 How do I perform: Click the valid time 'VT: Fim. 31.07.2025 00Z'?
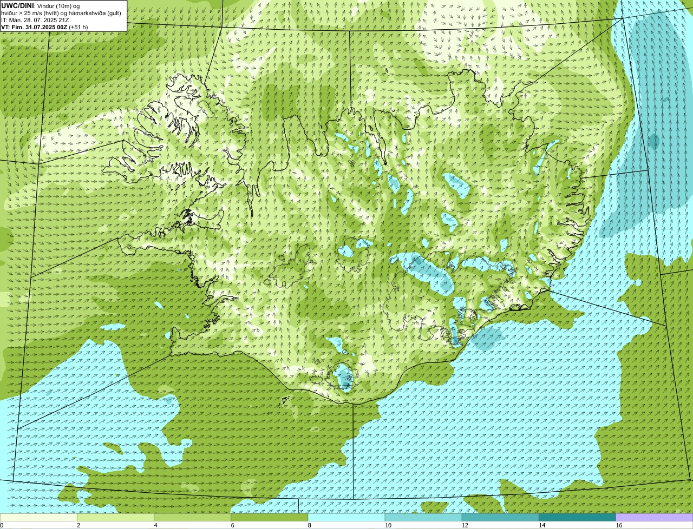point(35,27)
